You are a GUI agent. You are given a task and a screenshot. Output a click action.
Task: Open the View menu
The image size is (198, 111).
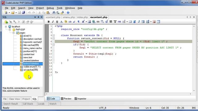(31, 8)
